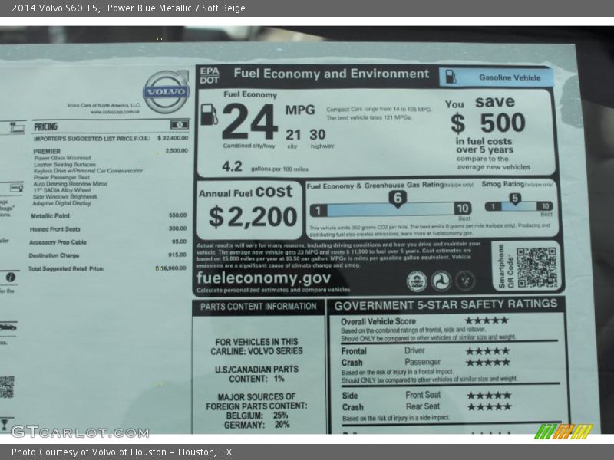Click the Heated Front Seats row

pyautogui.click(x=108, y=228)
